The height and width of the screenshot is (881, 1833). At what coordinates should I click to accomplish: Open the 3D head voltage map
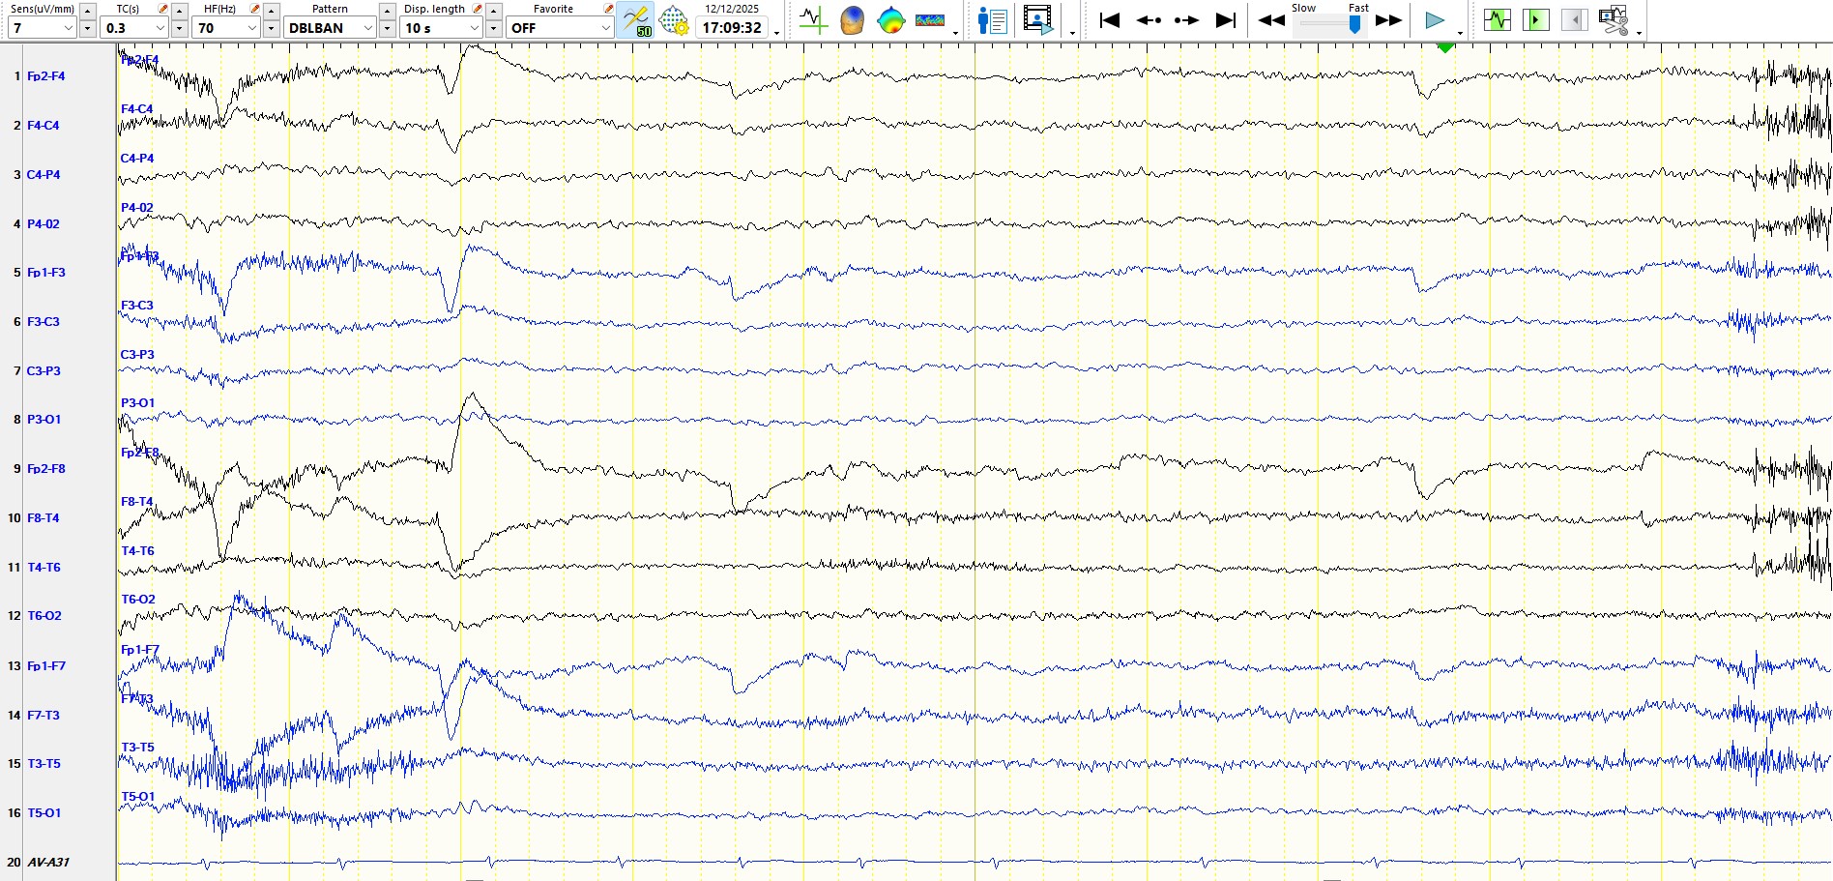pos(852,20)
